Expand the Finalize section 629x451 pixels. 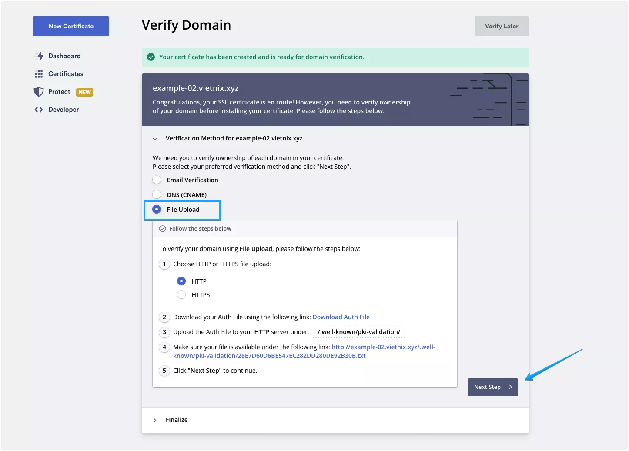click(155, 420)
